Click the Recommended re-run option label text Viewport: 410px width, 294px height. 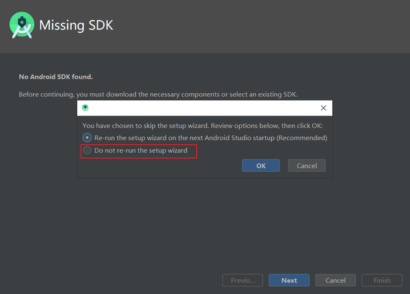(x=210, y=137)
